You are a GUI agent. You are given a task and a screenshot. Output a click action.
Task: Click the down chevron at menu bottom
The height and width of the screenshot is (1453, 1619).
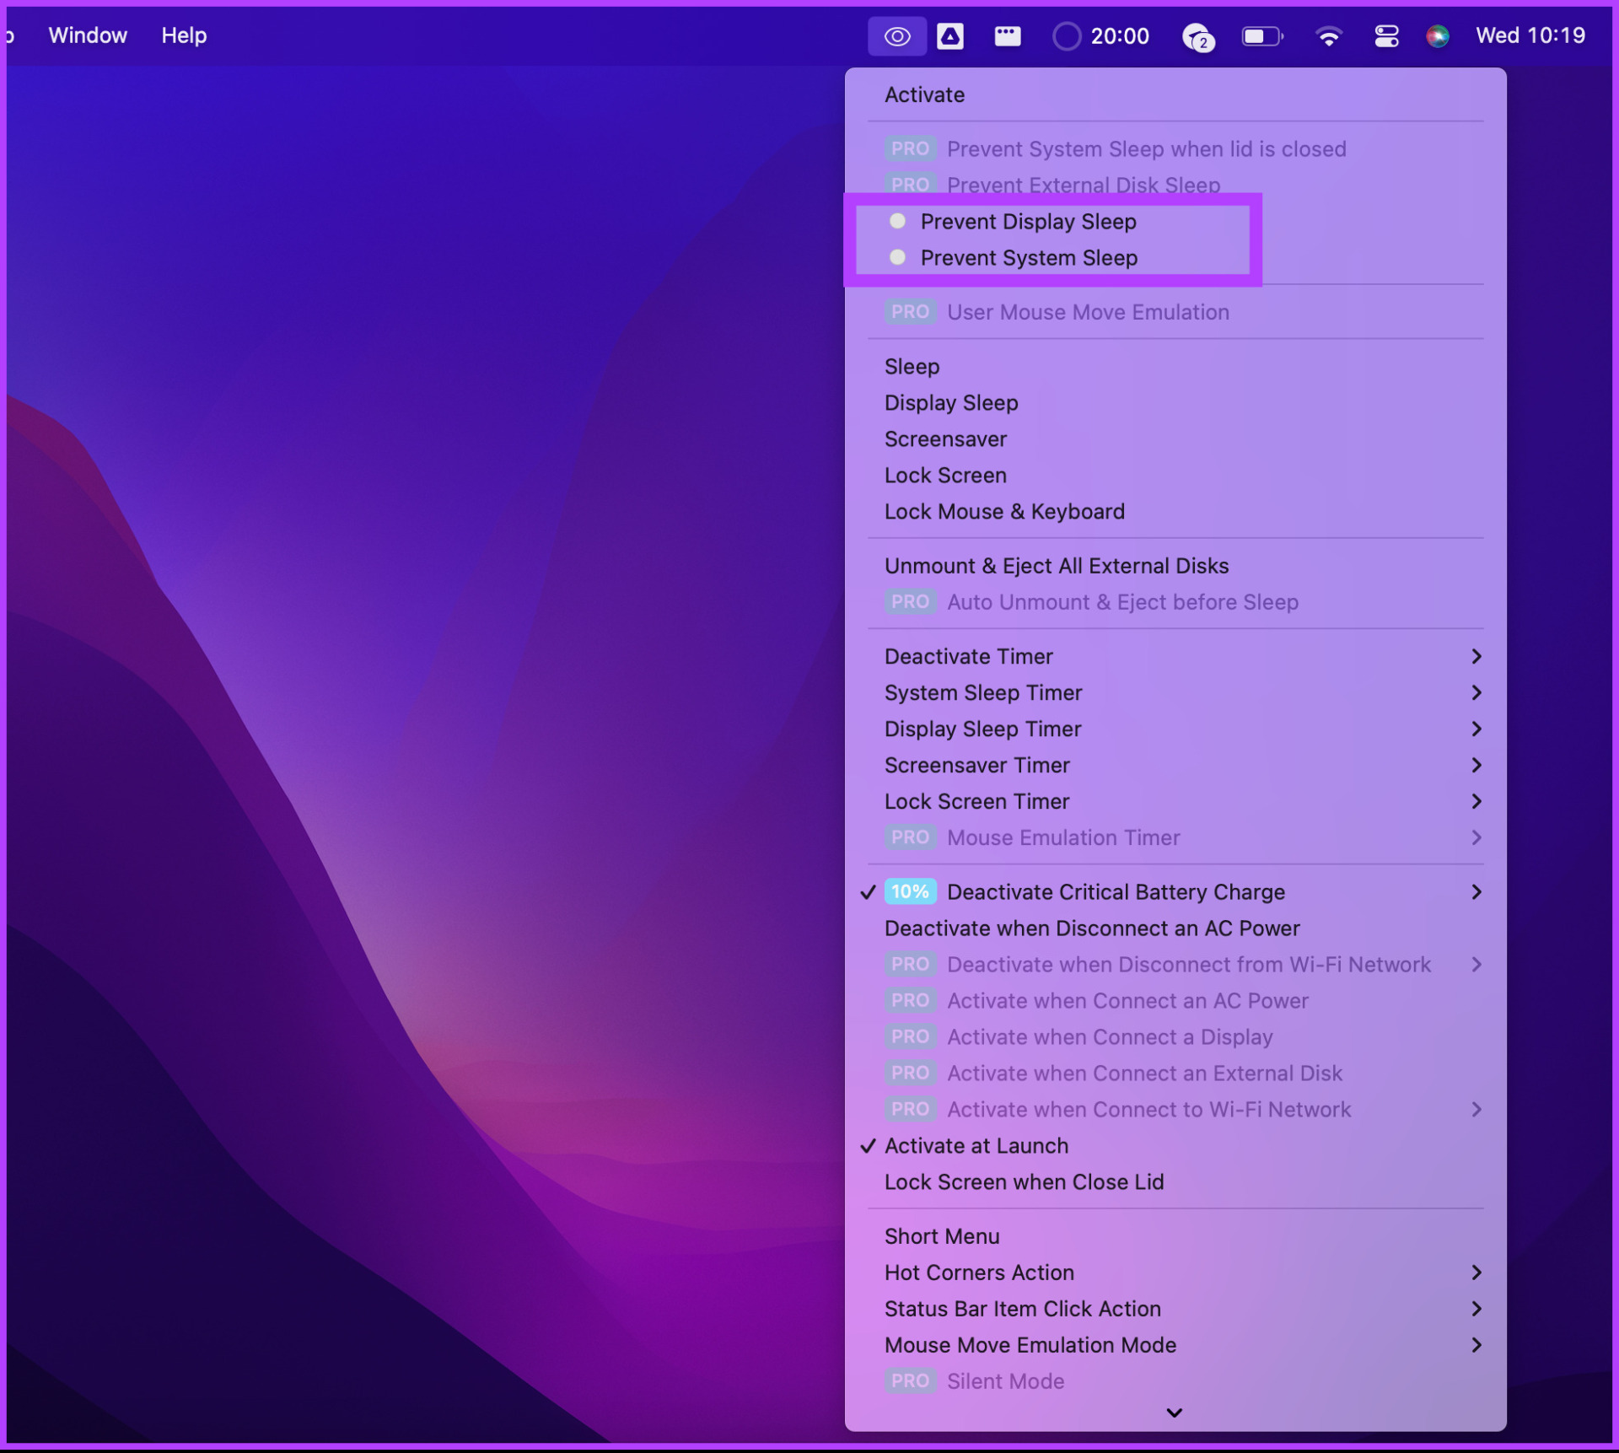[x=1173, y=1413]
